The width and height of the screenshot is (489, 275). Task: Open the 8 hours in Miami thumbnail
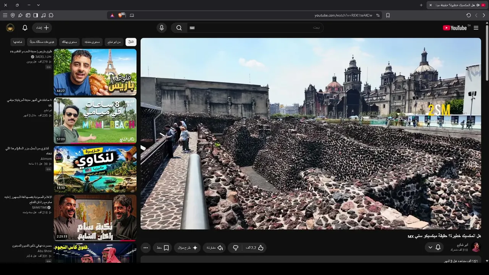click(x=95, y=121)
